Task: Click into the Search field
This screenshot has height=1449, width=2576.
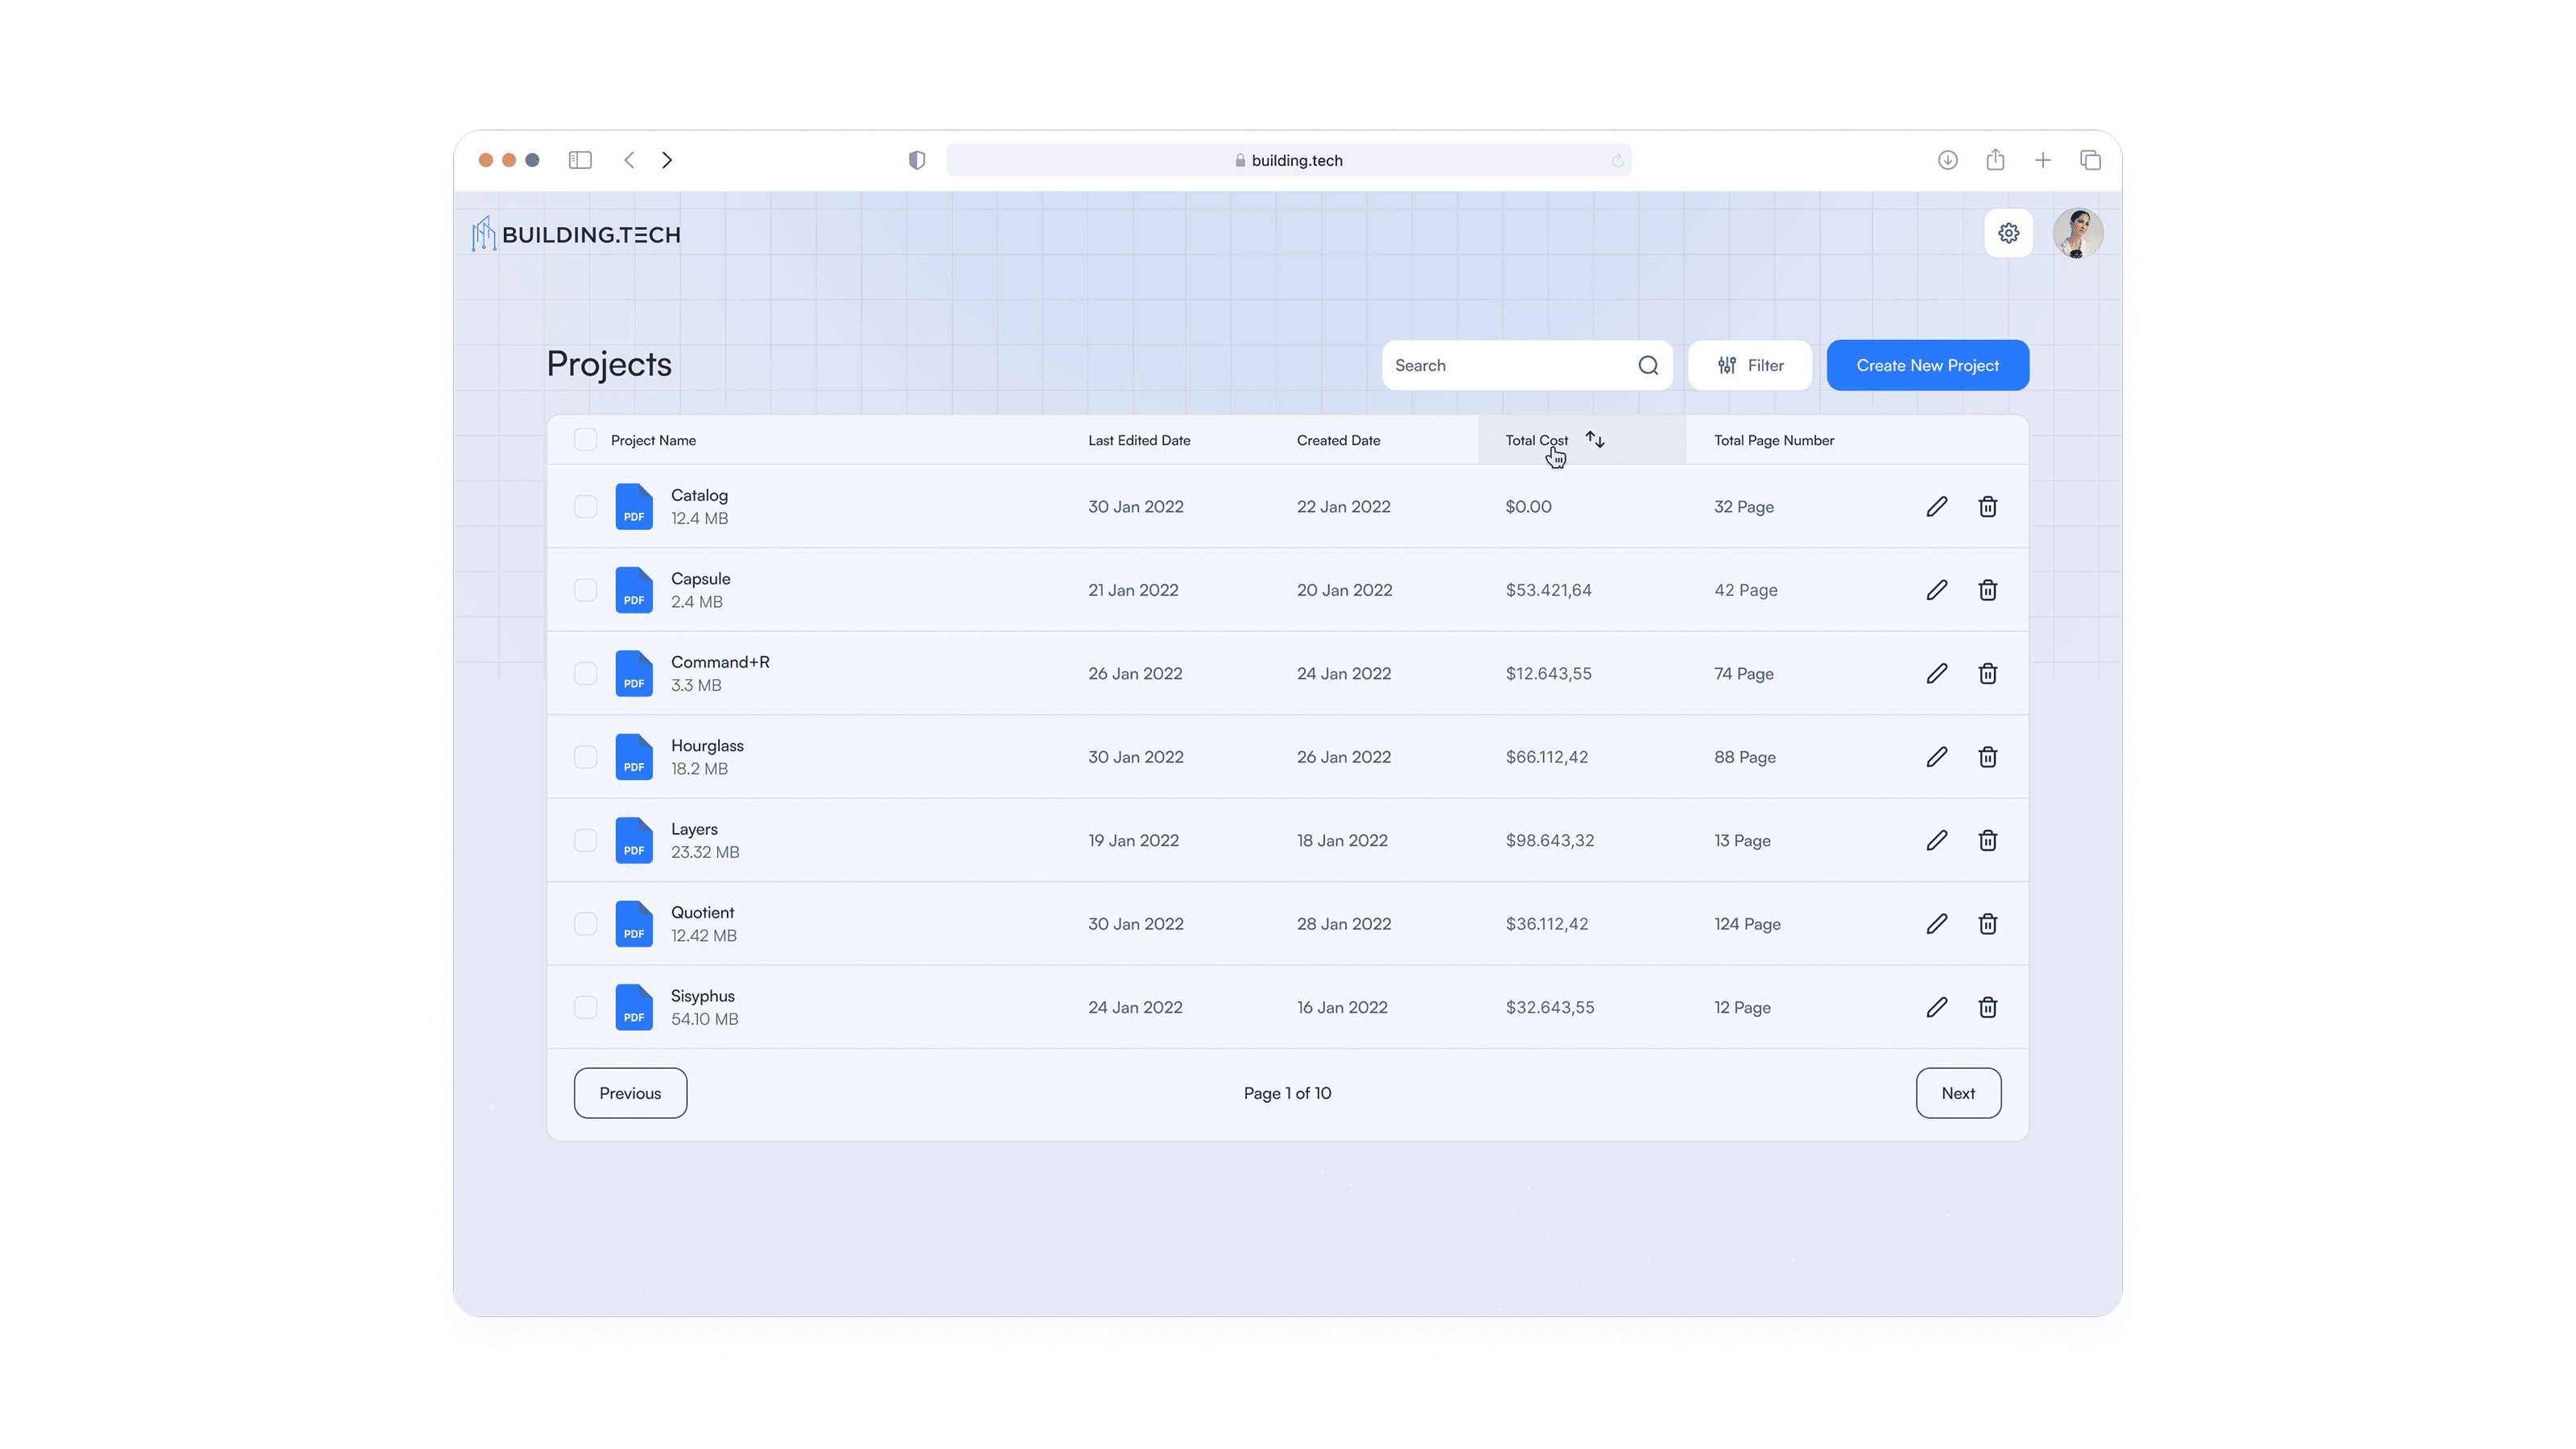Action: (x=1500, y=365)
